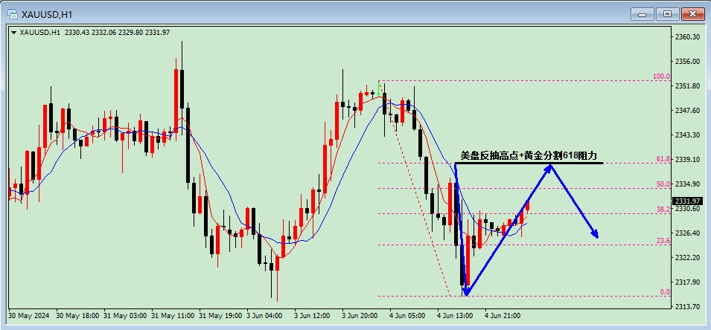Click the OHLC values in chart header
This screenshot has height=330, width=711.
click(x=118, y=33)
